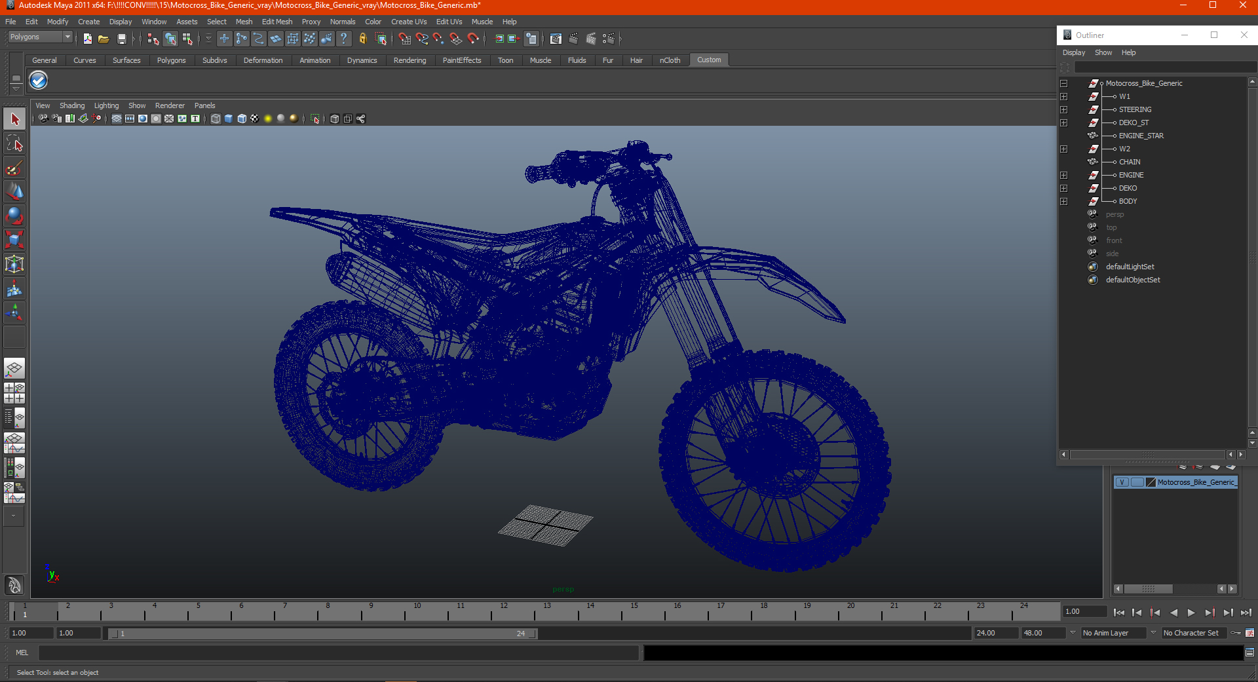Play animation forwards
1258x682 pixels.
pyautogui.click(x=1191, y=613)
